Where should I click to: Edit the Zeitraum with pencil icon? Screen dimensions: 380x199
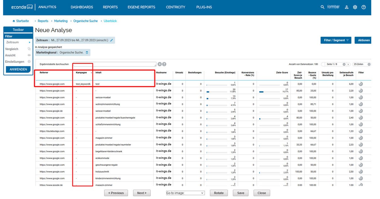[112, 40]
